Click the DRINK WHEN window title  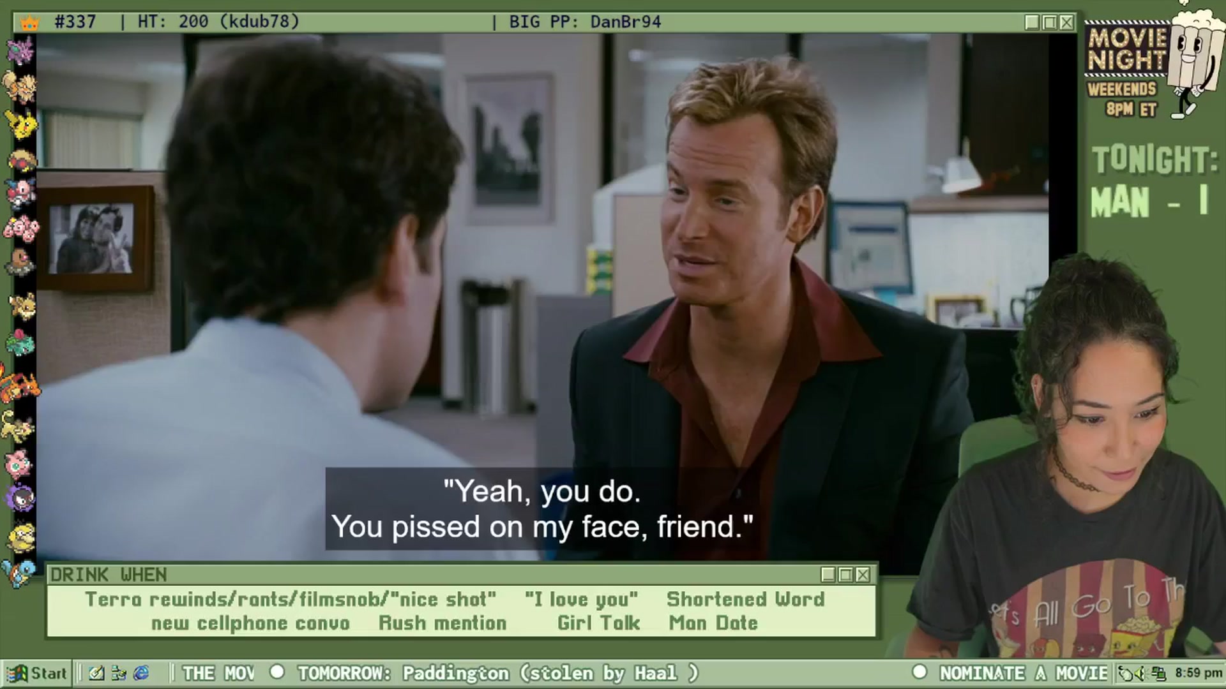109,575
